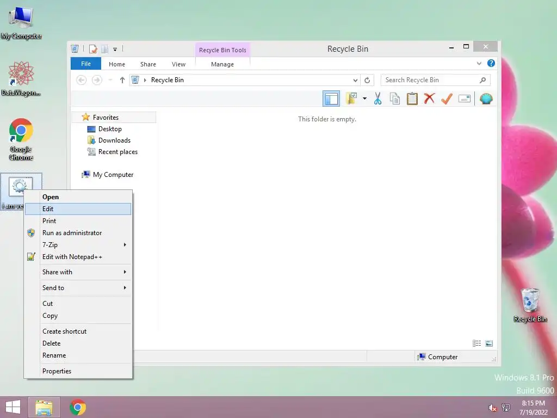Click the Recycle Bin Tools contextual tab

tap(222, 50)
